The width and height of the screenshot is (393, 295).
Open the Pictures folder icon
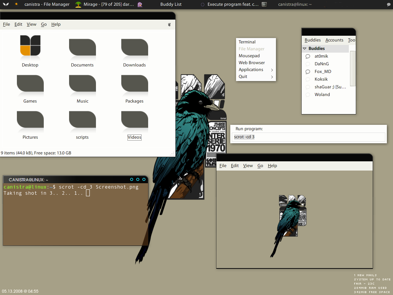pos(30,120)
